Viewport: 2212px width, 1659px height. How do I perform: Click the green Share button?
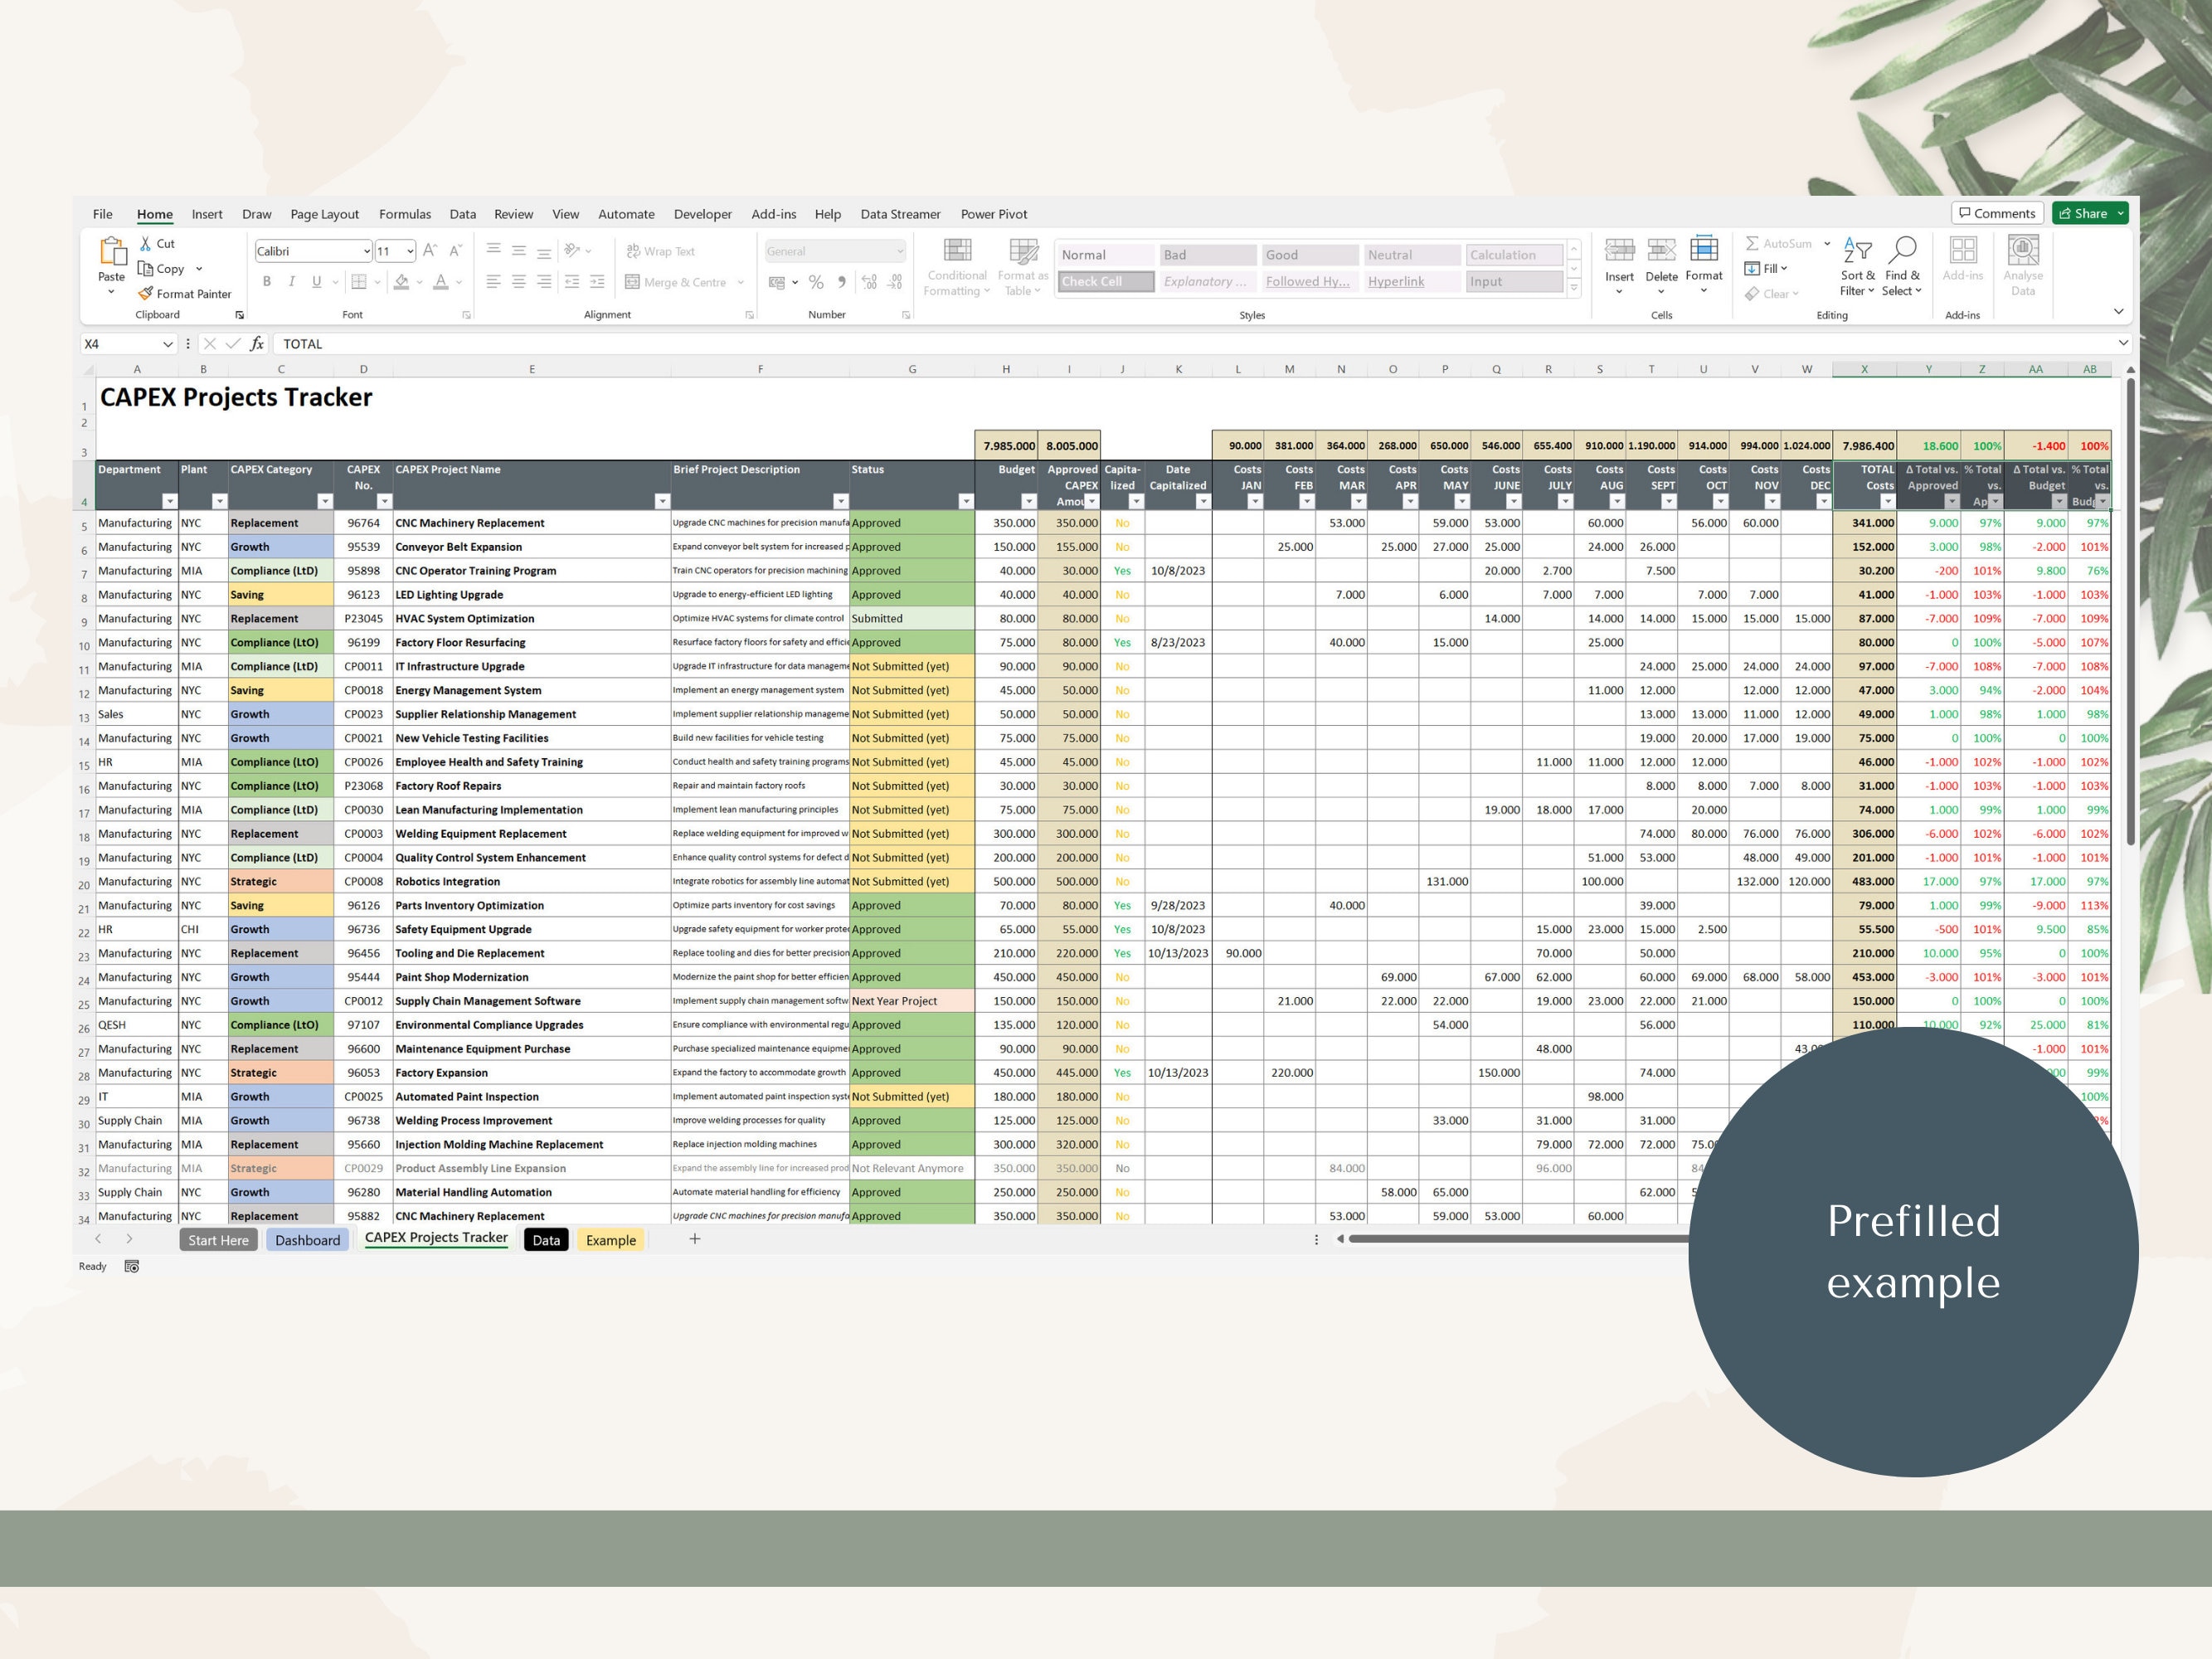click(x=2089, y=213)
